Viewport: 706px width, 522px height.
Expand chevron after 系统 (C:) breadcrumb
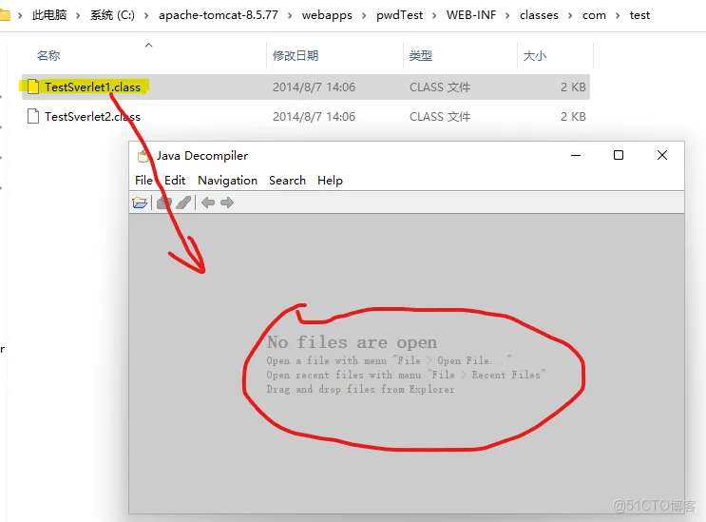[146, 15]
